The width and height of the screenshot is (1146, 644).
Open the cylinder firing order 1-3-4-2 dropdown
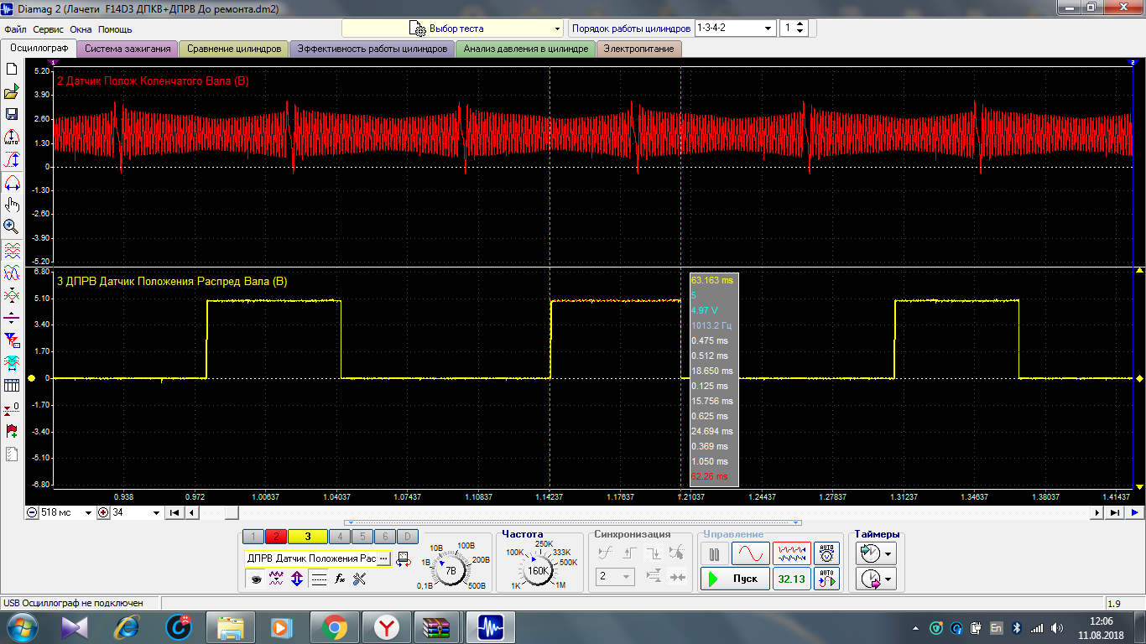(735, 28)
